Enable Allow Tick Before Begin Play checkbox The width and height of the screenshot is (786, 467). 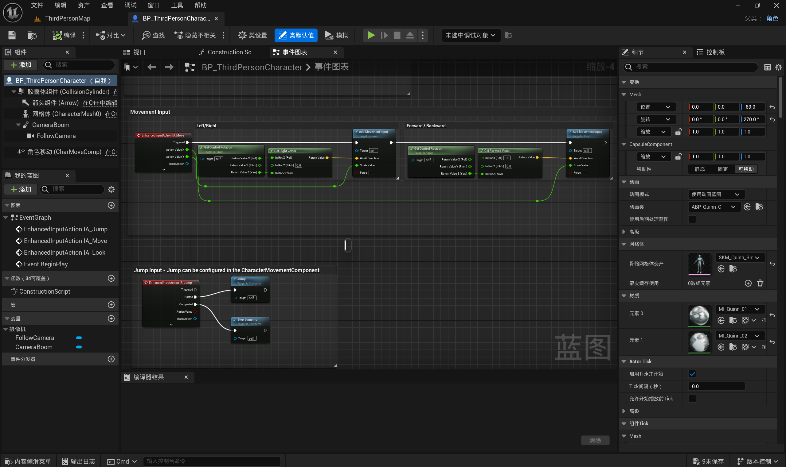692,398
